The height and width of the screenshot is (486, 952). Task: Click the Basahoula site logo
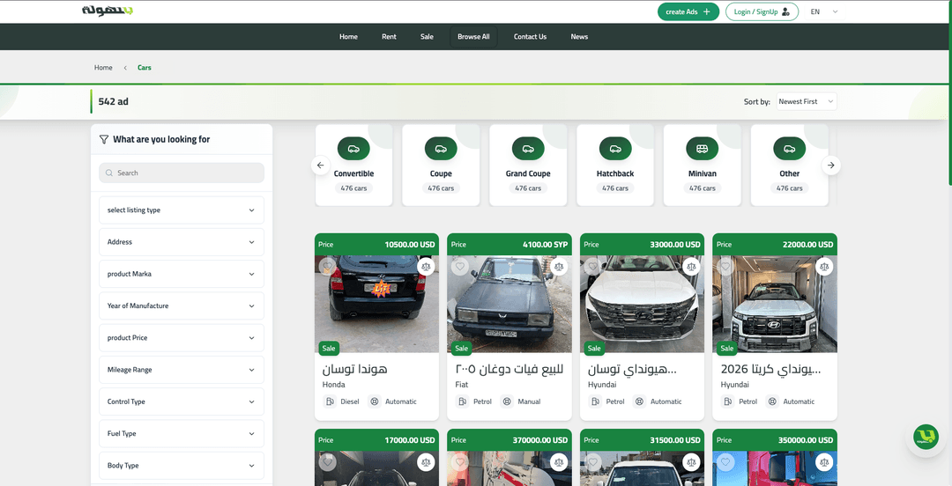click(x=108, y=11)
